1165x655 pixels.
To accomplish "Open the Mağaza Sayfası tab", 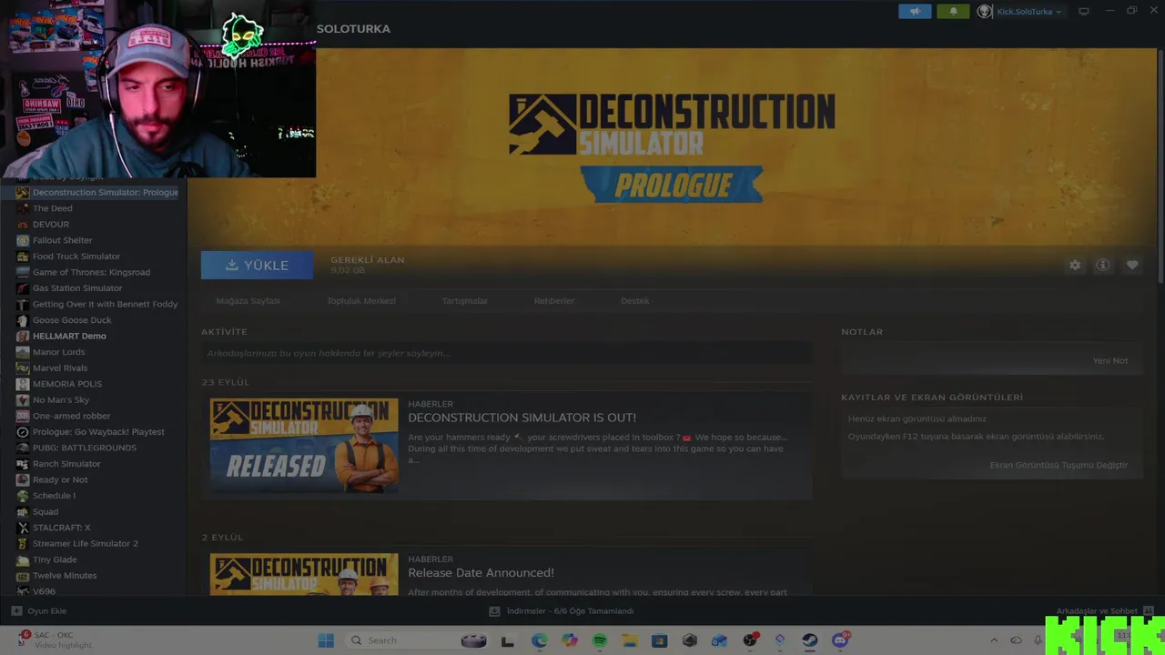I will coord(248,301).
